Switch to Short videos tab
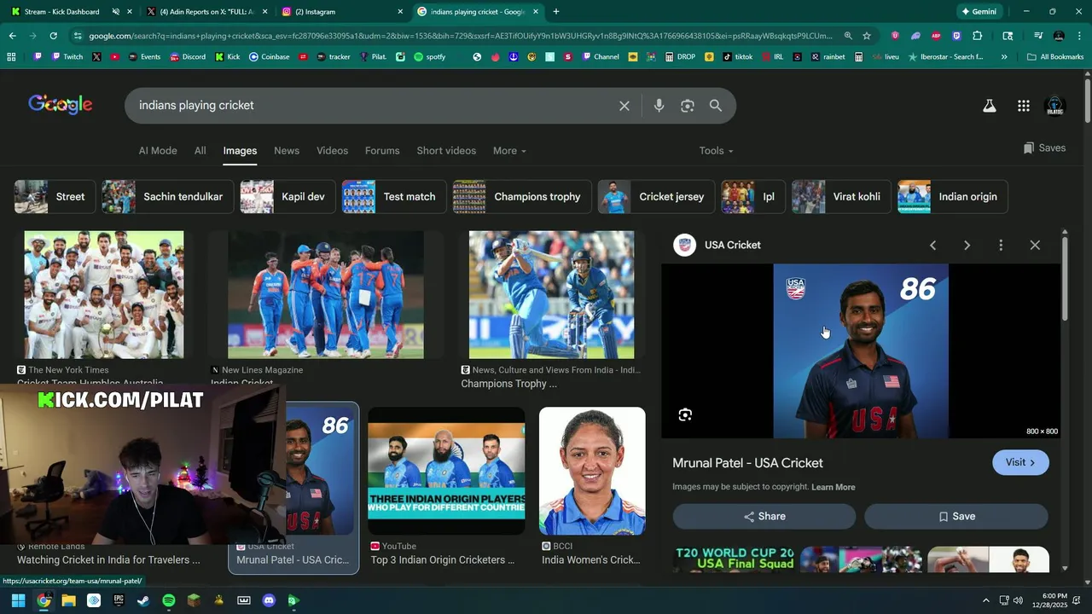1092x614 pixels. tap(446, 151)
